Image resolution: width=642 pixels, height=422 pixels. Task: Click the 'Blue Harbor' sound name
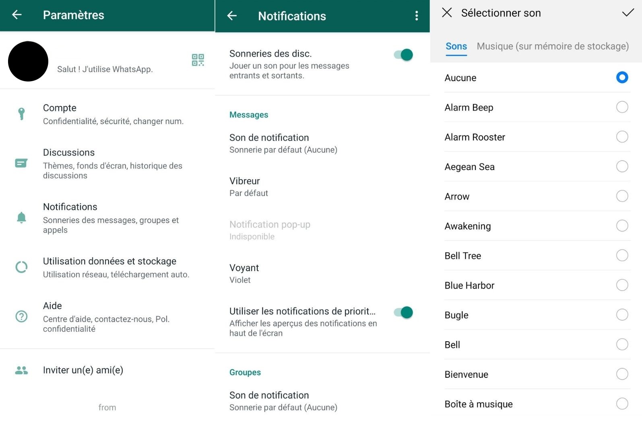(x=469, y=285)
